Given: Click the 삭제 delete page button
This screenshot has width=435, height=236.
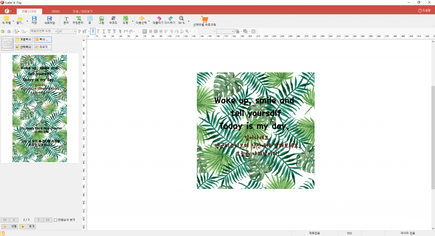Looking at the screenshot, I should point(9,227).
